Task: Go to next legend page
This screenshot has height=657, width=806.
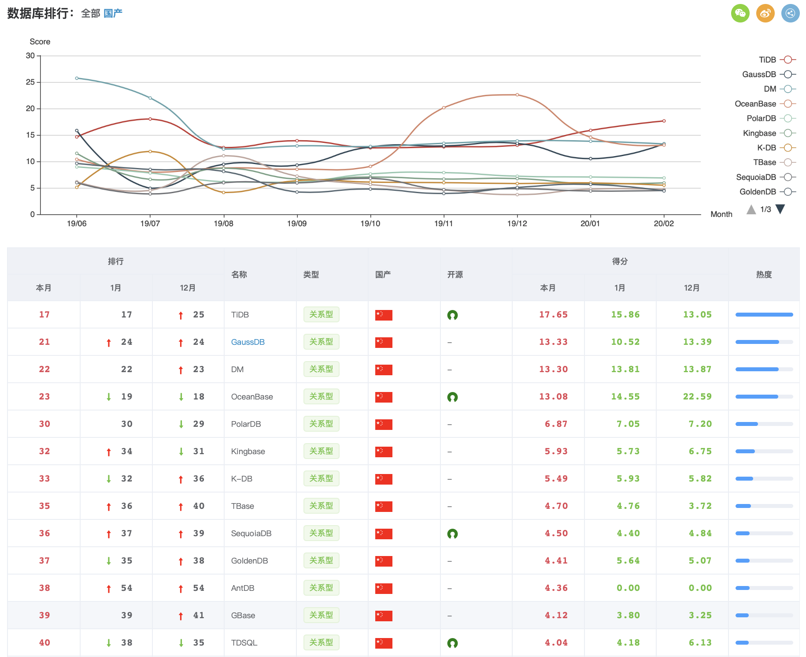Action: click(x=780, y=209)
